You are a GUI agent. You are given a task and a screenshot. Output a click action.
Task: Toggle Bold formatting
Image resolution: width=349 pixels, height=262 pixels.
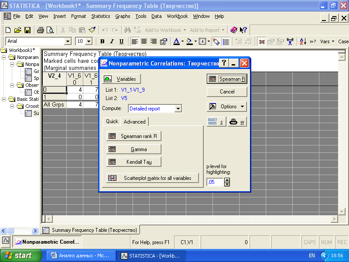[102, 41]
